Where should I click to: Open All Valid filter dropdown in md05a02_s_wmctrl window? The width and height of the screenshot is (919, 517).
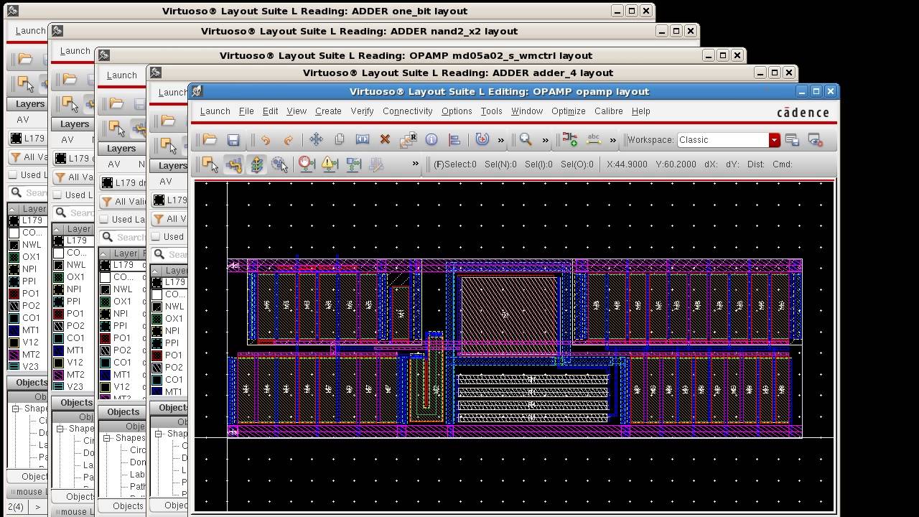(121, 201)
